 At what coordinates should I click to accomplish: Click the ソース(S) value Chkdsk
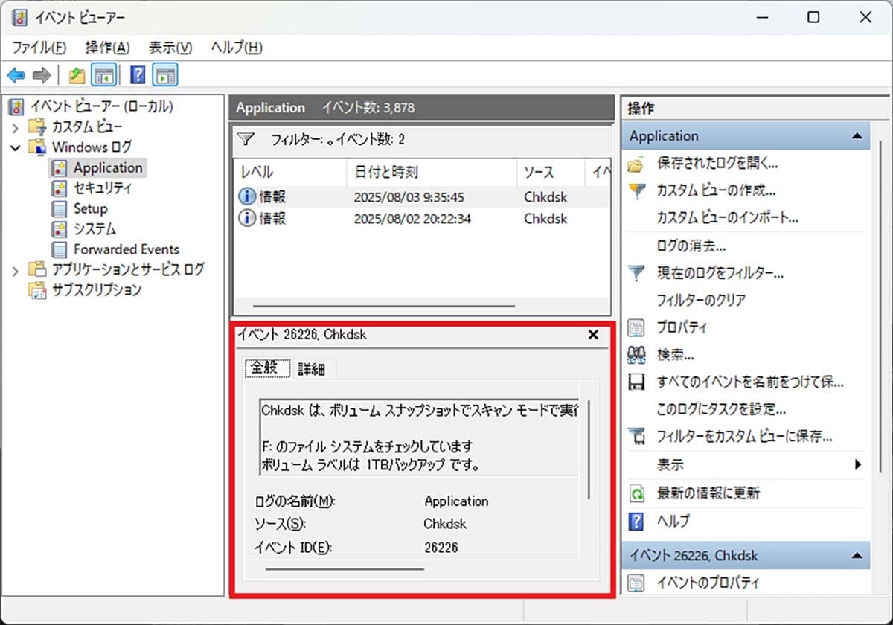445,524
